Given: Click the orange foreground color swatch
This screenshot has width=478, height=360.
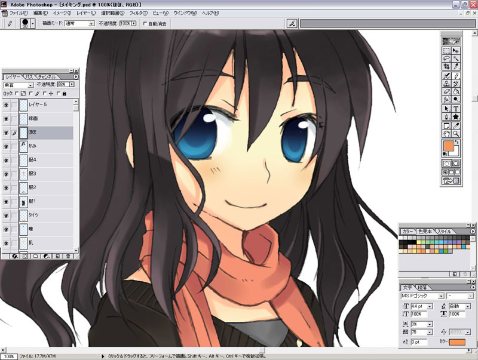Looking at the screenshot, I should point(448,146).
